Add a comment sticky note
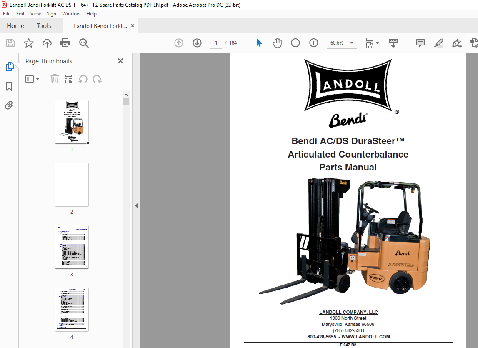478x348 pixels. click(420, 43)
